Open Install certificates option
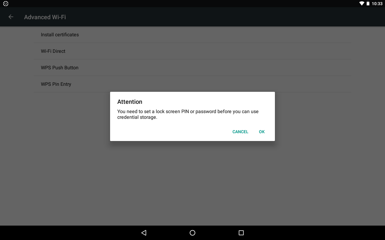 point(60,34)
